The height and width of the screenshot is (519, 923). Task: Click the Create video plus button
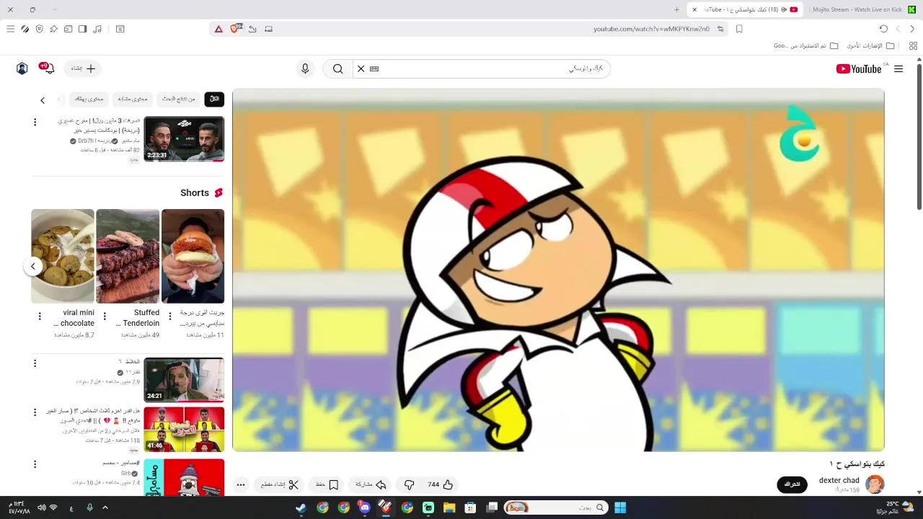click(x=83, y=68)
